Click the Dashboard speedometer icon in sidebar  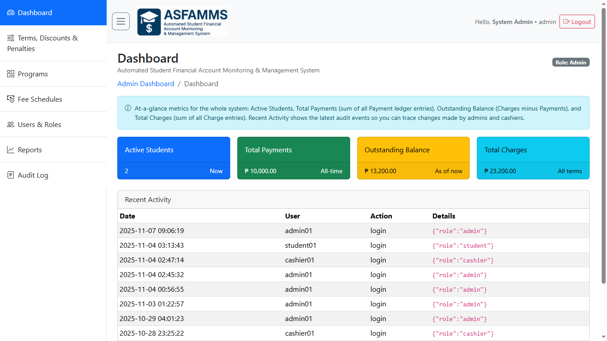click(x=11, y=13)
